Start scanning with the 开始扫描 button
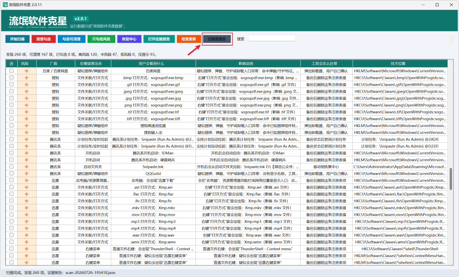Viewport: 459px width, 277px height. [x=17, y=39]
